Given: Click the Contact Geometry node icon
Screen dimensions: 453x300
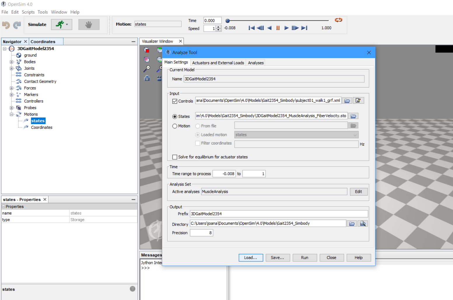Looking at the screenshot, I should click(x=19, y=81).
